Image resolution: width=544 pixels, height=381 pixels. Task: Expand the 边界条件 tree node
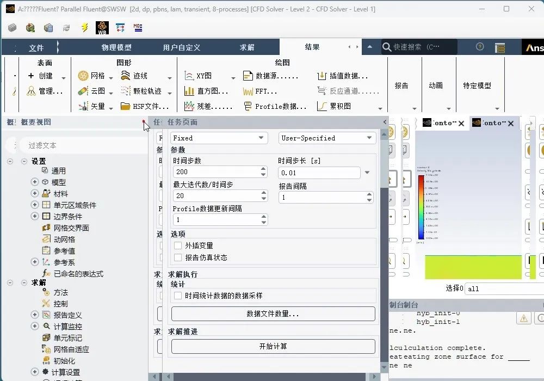(x=35, y=216)
